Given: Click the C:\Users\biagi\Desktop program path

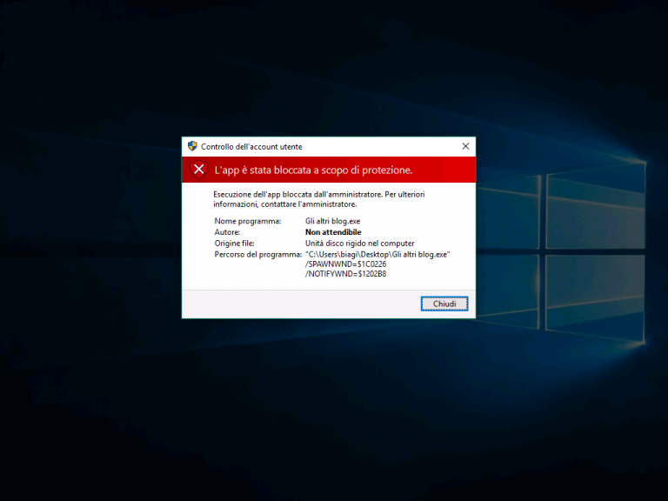Looking at the screenshot, I should click(377, 254).
